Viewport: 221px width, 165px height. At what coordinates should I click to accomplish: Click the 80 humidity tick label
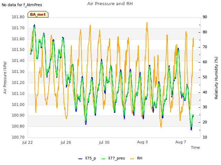click(205, 32)
